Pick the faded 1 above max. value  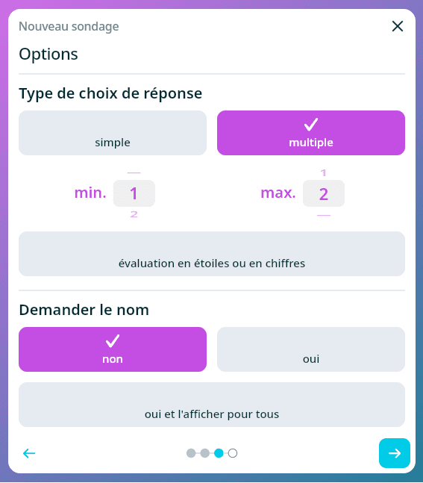point(323,172)
